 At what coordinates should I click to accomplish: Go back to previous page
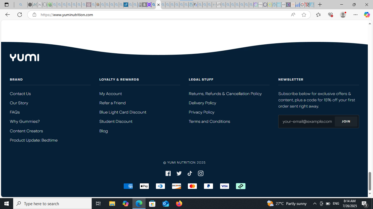(8, 15)
